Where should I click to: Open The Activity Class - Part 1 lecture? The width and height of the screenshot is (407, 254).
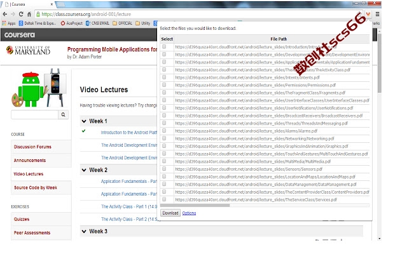pos(129,206)
